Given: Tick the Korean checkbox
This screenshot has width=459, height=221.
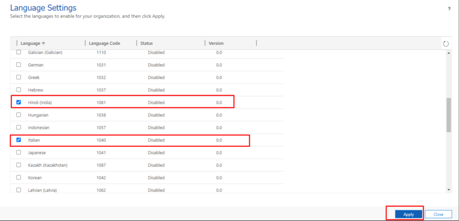Looking at the screenshot, I should (18, 178).
